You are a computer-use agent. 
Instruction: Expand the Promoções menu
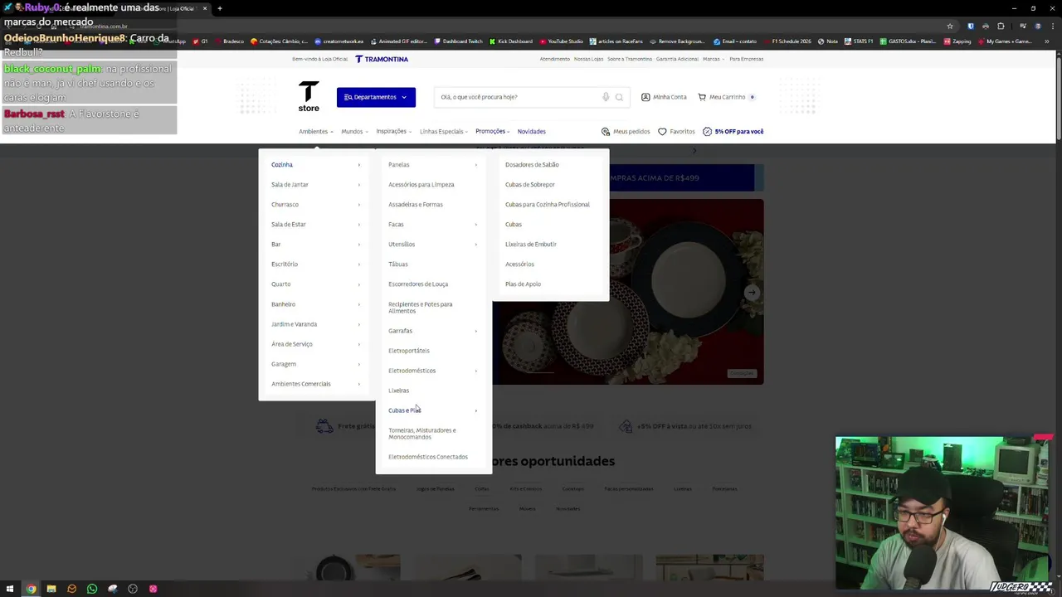pos(492,131)
